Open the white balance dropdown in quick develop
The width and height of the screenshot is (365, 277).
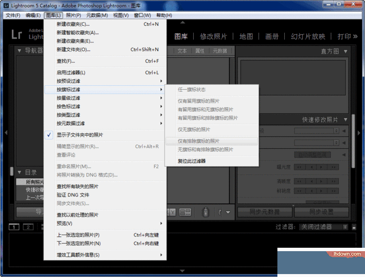[x=317, y=143]
